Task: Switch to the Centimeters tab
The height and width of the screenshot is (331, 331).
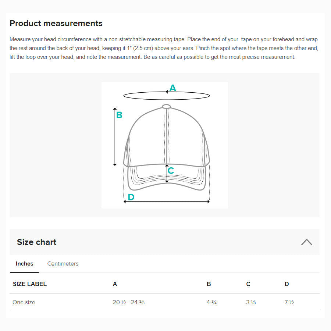Action: 63,264
